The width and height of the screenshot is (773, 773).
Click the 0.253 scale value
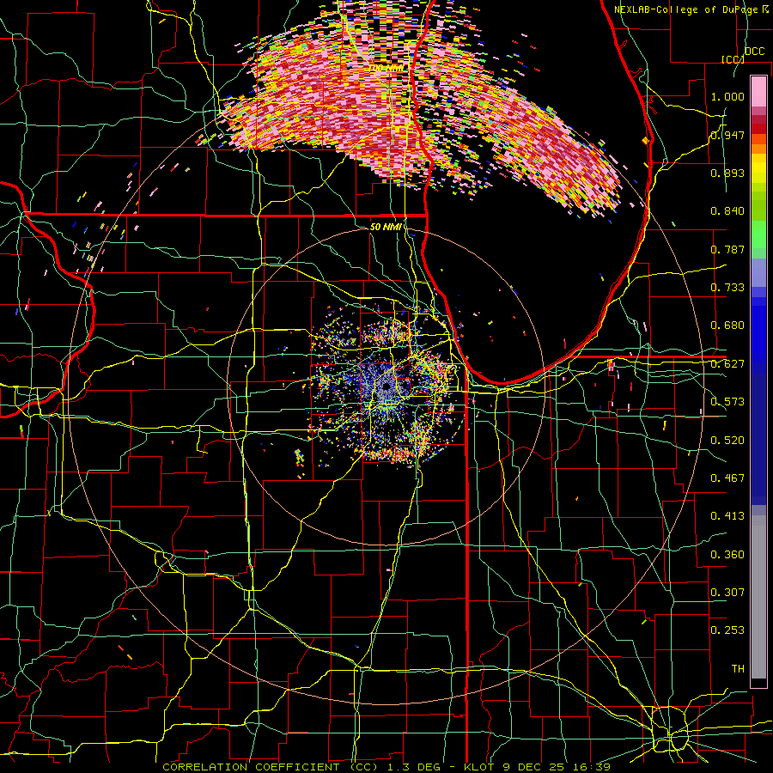pyautogui.click(x=727, y=630)
